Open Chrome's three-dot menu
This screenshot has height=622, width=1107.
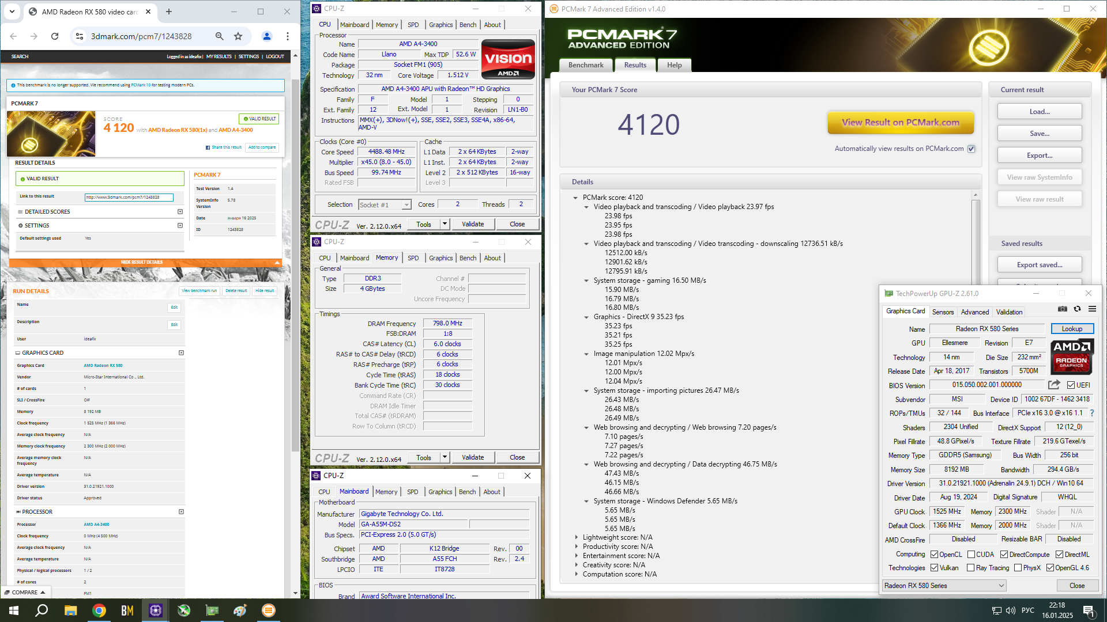288,36
